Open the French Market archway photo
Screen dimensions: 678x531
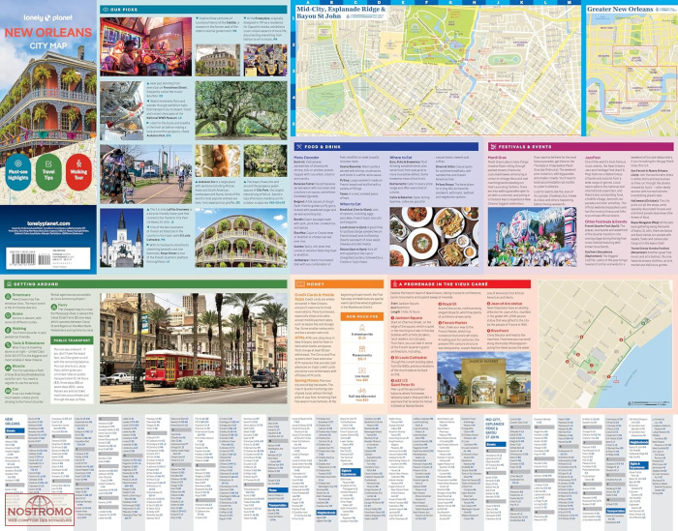pyautogui.click(x=484, y=380)
